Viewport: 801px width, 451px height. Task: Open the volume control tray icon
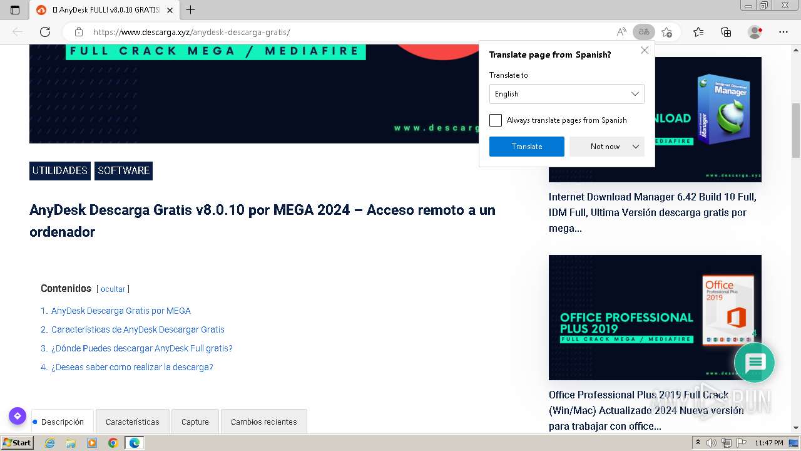click(712, 443)
